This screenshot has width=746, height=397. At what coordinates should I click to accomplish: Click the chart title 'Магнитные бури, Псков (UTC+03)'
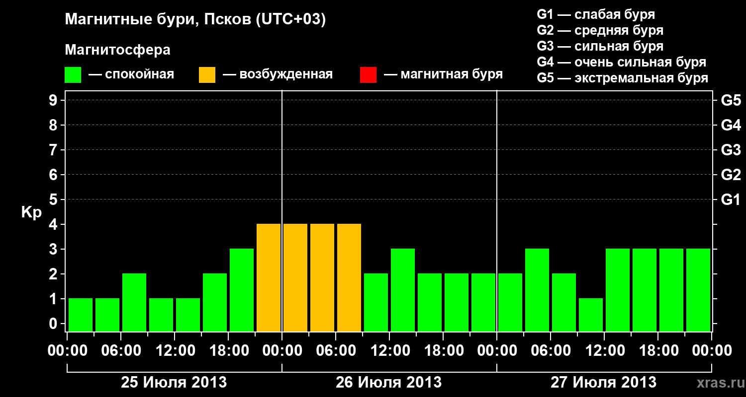[x=195, y=20]
